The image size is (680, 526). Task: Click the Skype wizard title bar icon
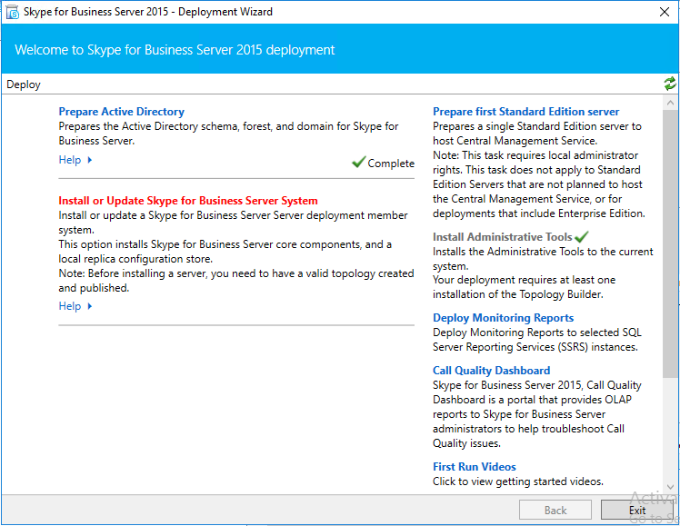pyautogui.click(x=13, y=12)
